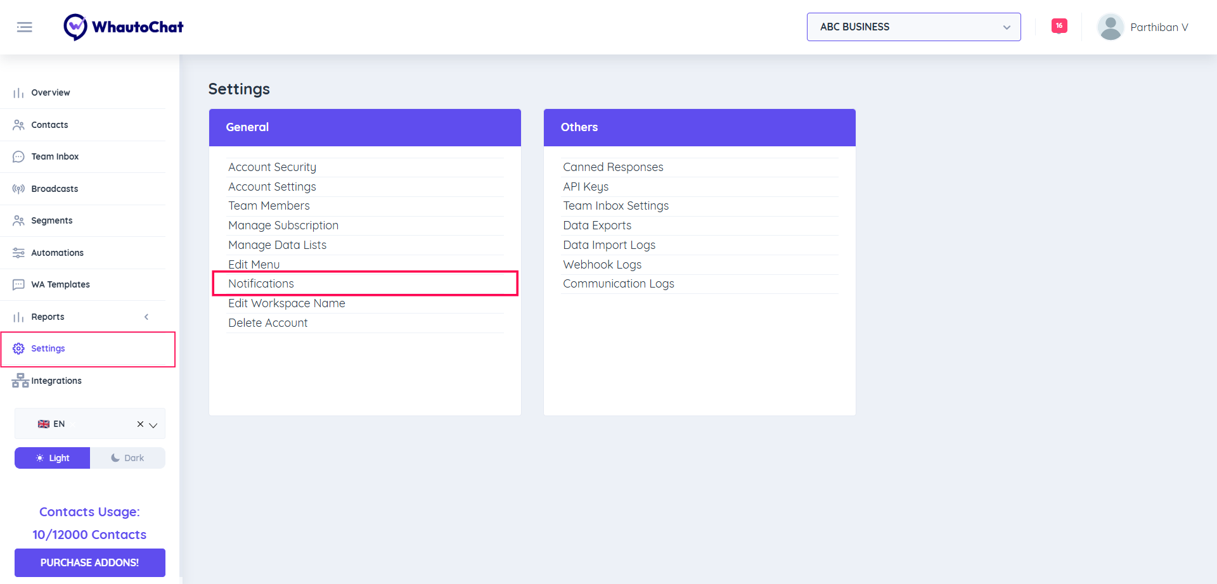Click the hamburger menu icon

pos(25,27)
